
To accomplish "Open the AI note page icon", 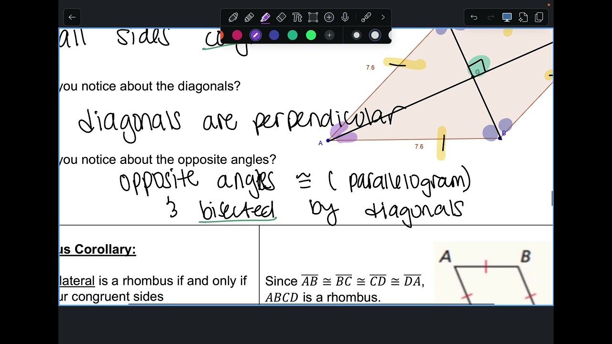I will pos(523,17).
